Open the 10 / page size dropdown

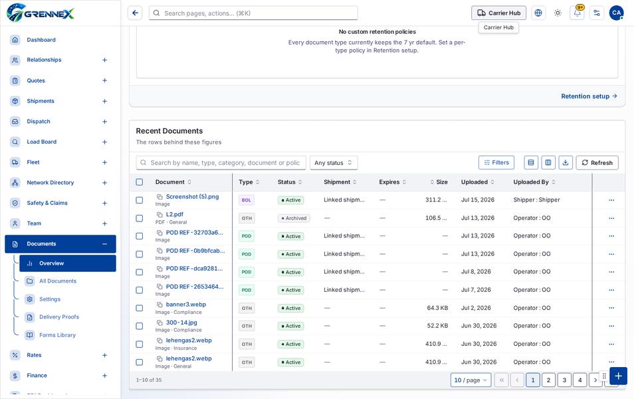471,380
